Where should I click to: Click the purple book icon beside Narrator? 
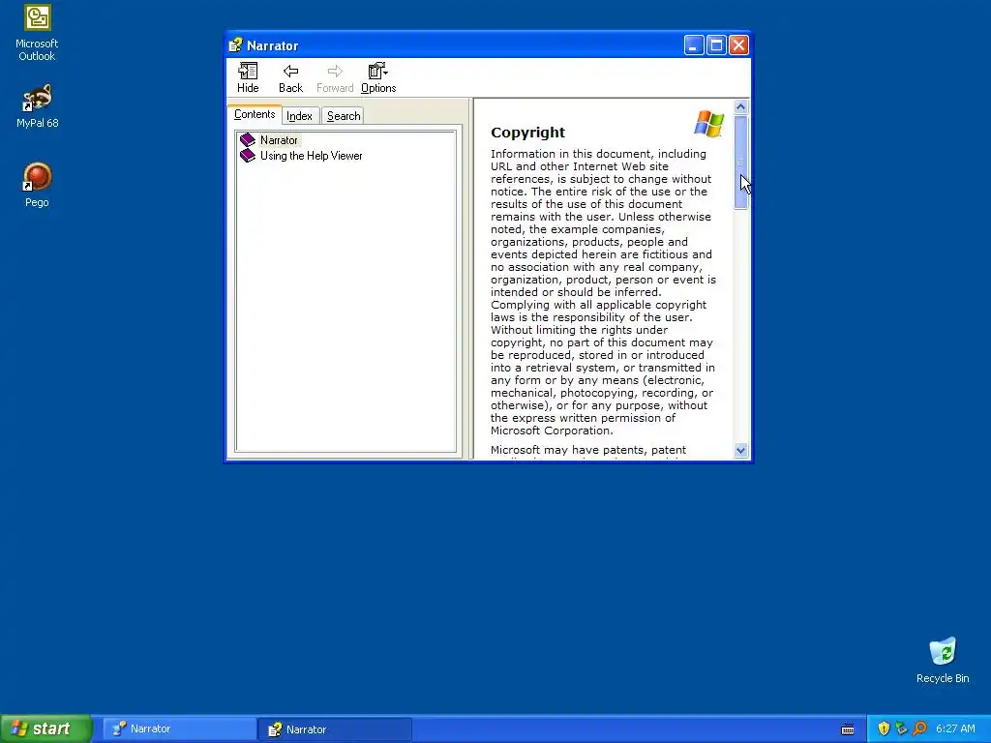[248, 139]
